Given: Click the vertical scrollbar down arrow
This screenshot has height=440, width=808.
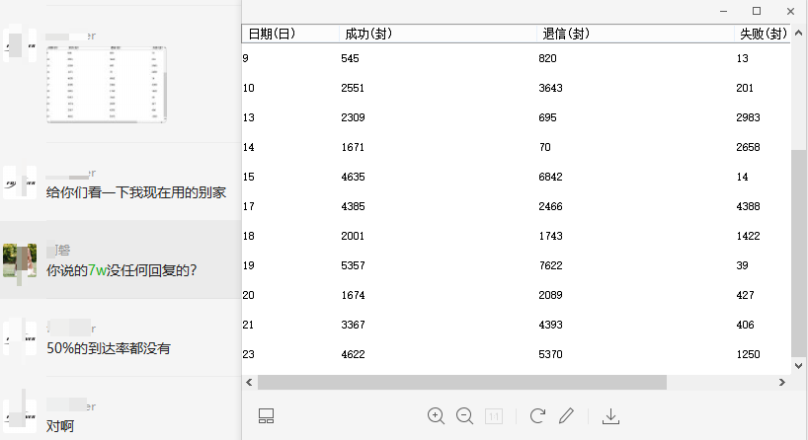Looking at the screenshot, I should (799, 366).
